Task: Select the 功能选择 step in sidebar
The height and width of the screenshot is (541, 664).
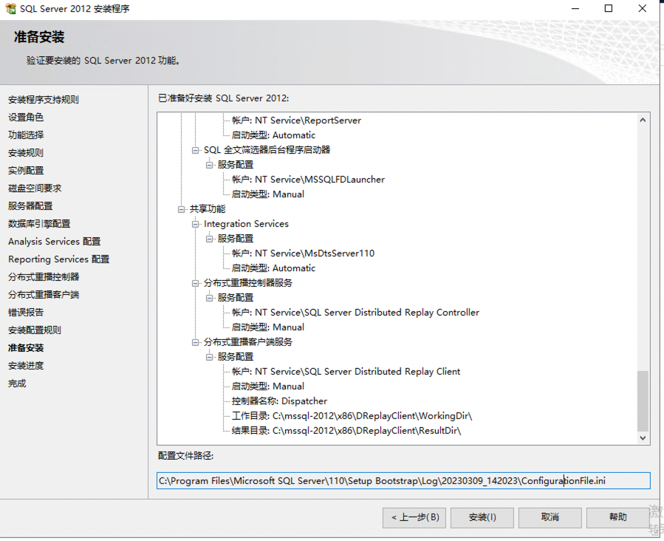Action: 26,135
